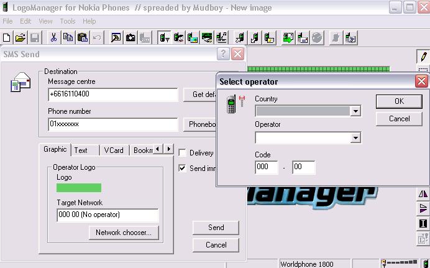Switch to the VCard tab
This screenshot has height=268, width=430.
coord(114,150)
